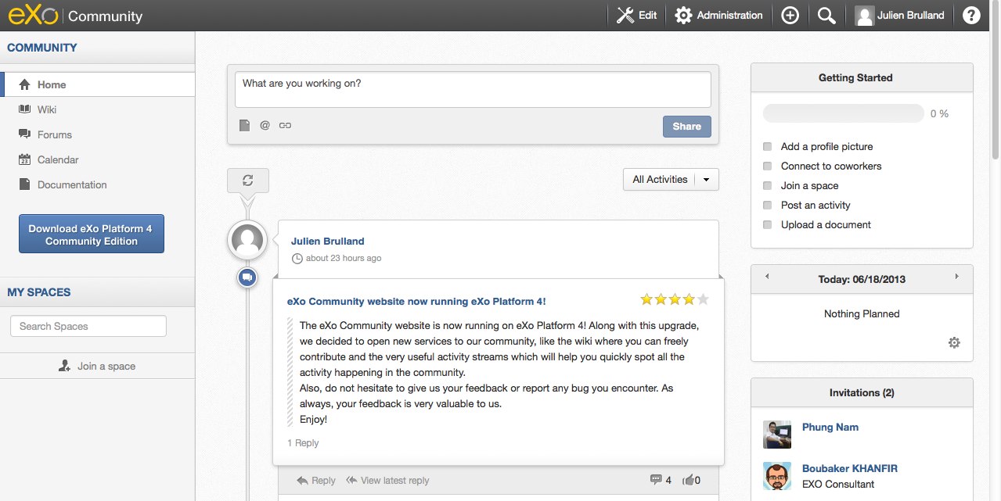Check Join a space item
This screenshot has height=501, width=1001.
(x=767, y=185)
